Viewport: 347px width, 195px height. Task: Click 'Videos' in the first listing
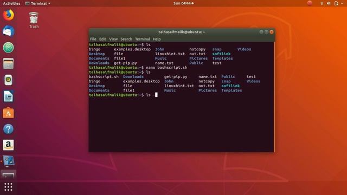tap(244, 49)
